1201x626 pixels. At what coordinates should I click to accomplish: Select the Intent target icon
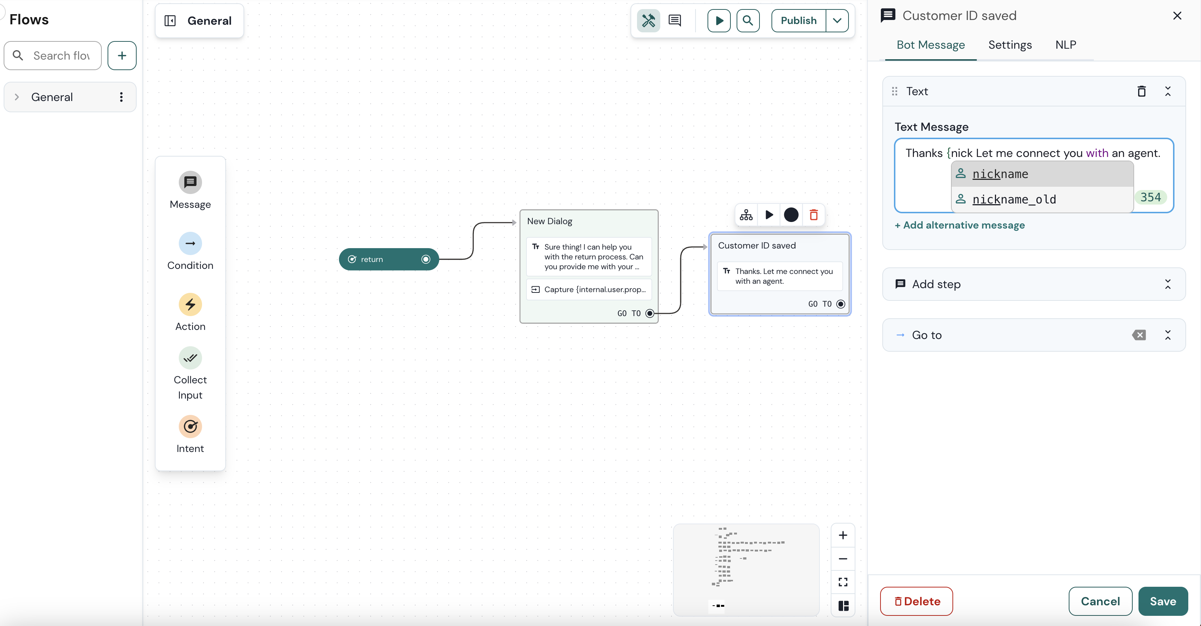190,427
